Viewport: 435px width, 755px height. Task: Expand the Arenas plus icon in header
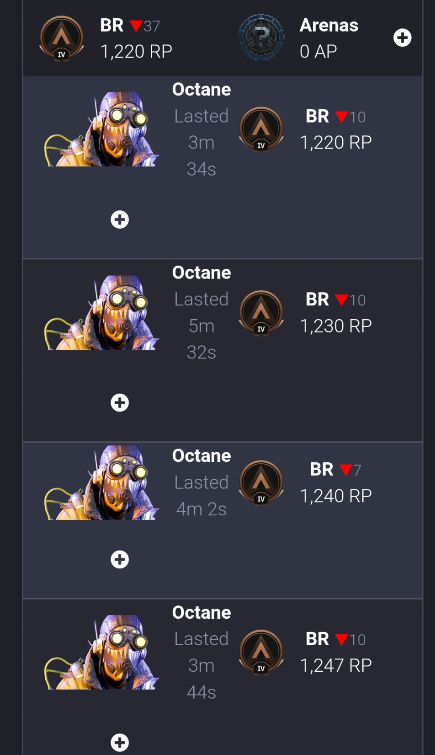(x=402, y=37)
